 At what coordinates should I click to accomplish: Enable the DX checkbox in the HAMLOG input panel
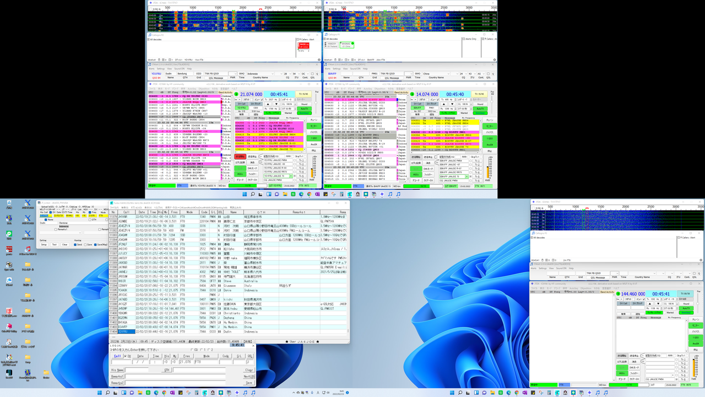(x=125, y=356)
